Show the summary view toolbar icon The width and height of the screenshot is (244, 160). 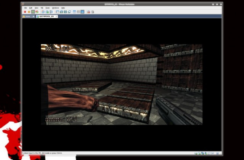pos(74,12)
